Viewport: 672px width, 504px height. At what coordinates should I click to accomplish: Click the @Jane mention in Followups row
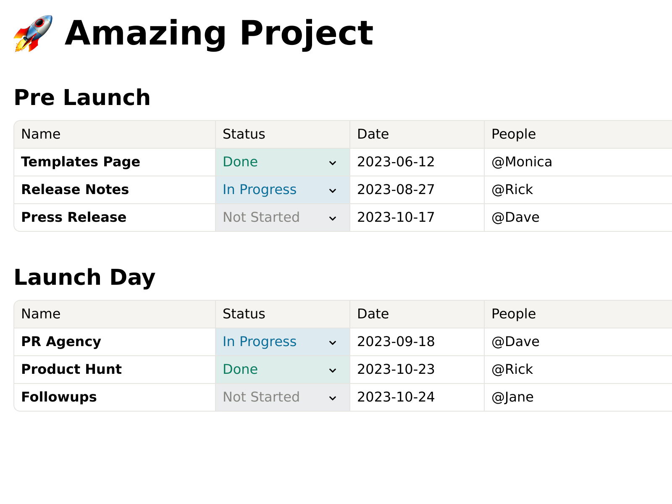pyautogui.click(x=512, y=397)
